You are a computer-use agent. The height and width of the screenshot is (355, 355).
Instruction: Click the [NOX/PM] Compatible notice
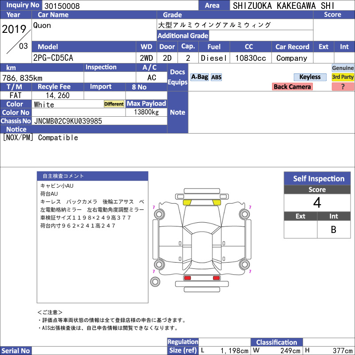[x=40, y=138]
